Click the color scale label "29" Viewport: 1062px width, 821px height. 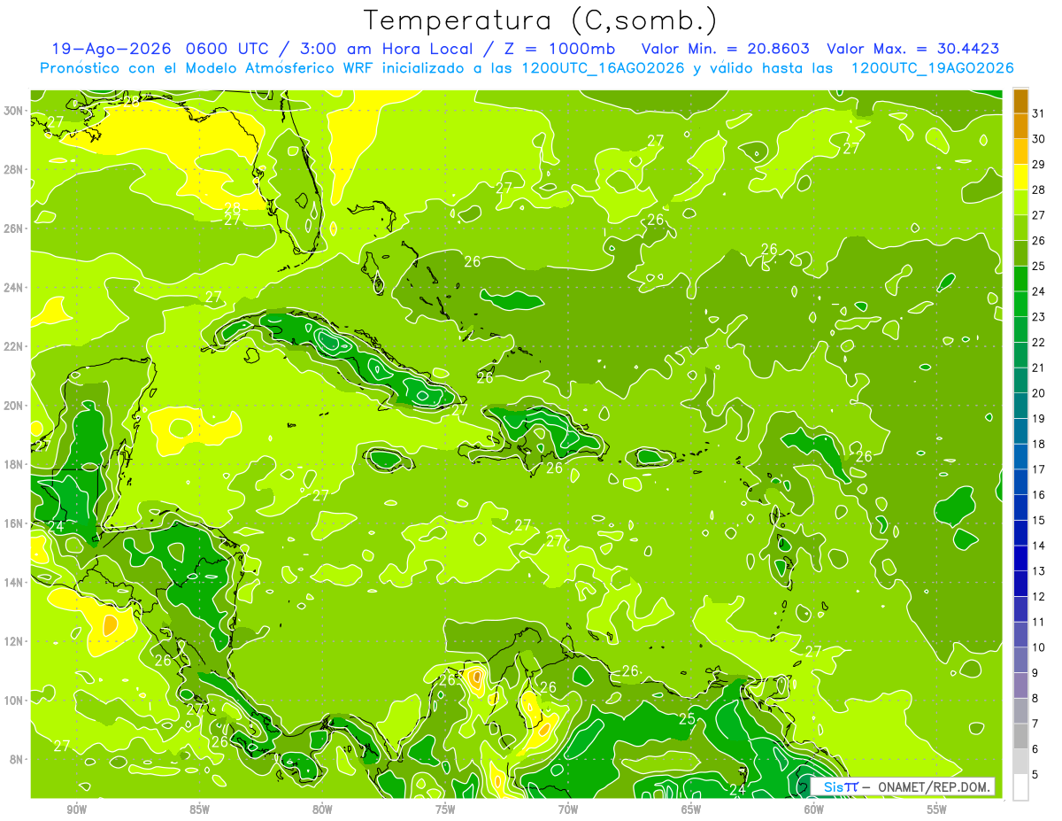(x=1038, y=164)
